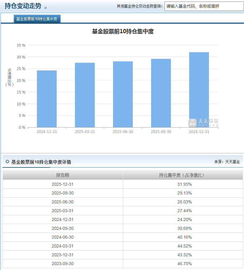Select the 基金股票前10持仓集中度 tab
This screenshot has width=244, height=270.
pyautogui.click(x=37, y=19)
